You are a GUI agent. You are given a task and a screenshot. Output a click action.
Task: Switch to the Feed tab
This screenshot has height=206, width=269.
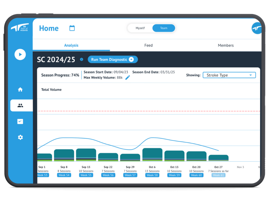pos(148,45)
